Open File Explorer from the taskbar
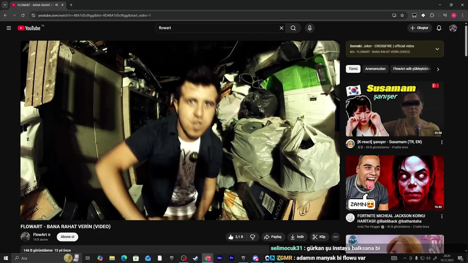This screenshot has height=263, width=468. (x=112, y=258)
